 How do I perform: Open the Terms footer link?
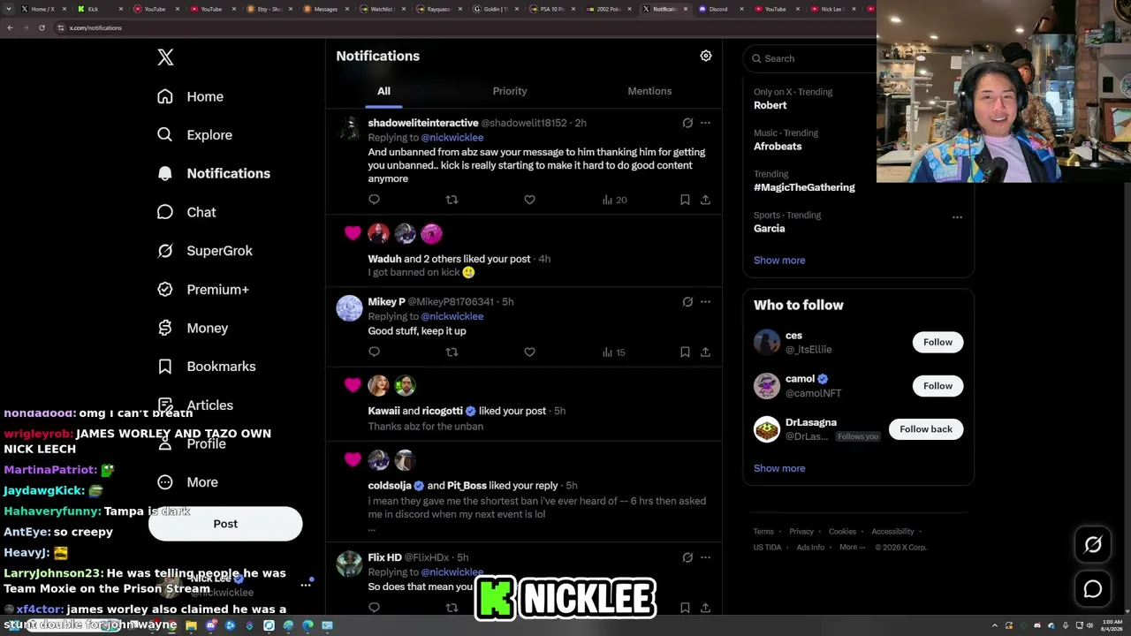click(763, 532)
